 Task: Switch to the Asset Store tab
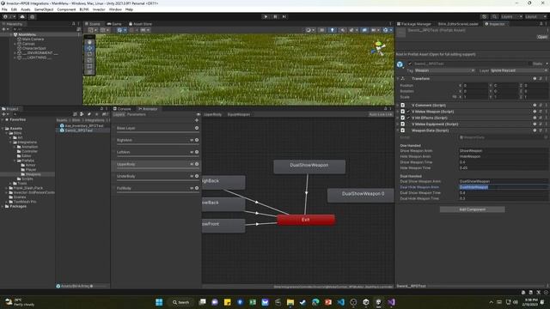click(x=140, y=24)
